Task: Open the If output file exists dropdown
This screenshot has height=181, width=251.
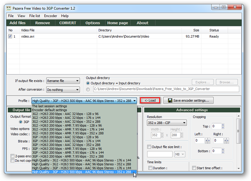Action: [x=63, y=81]
